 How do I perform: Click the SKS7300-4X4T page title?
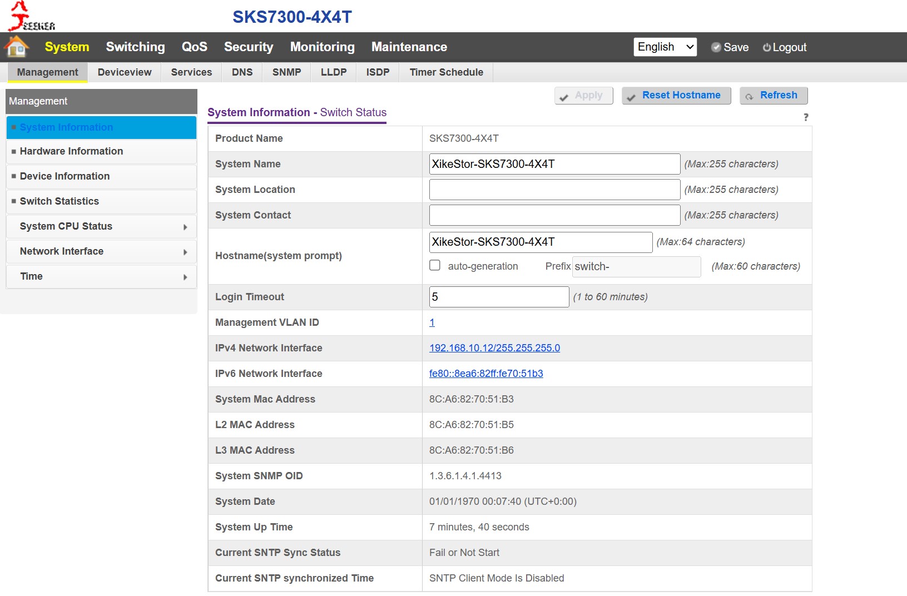292,17
